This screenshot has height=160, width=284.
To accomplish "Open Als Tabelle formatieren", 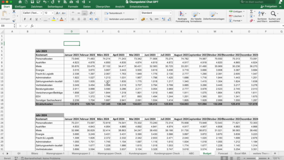I will (196, 16).
